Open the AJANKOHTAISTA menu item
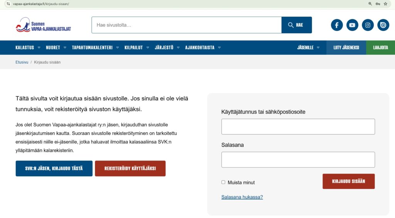Image resolution: width=395 pixels, height=218 pixels. coord(200,47)
